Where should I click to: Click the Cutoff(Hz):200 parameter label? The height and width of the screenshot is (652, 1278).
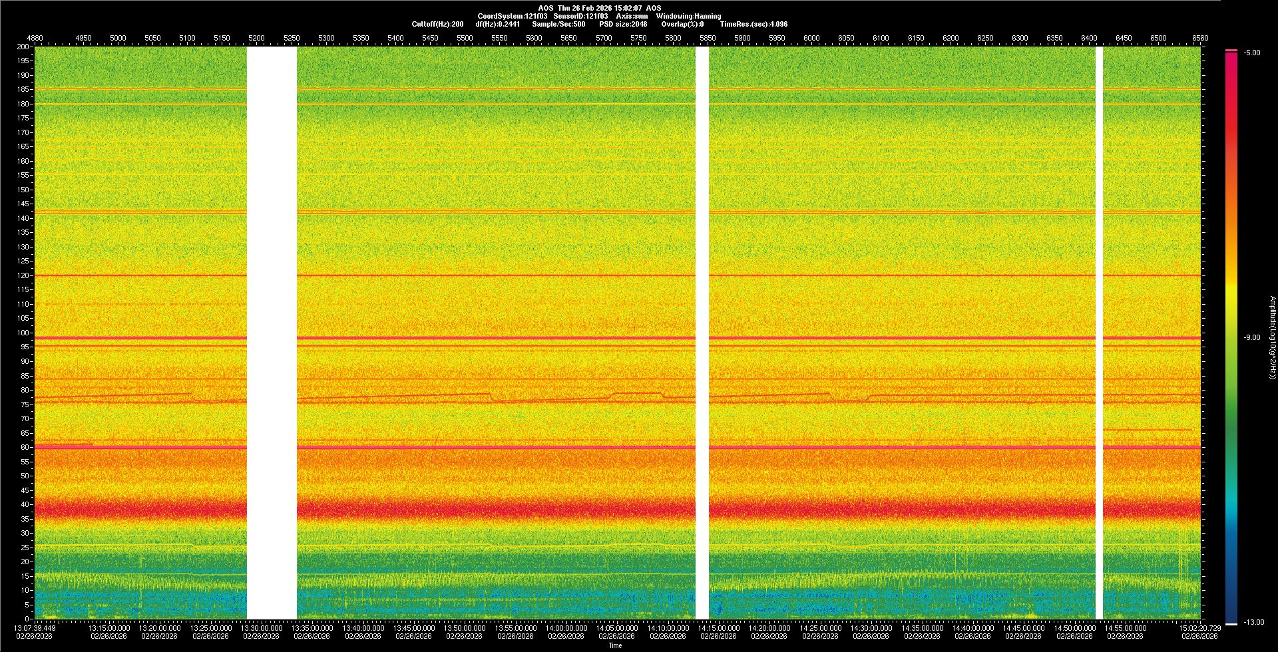437,24
